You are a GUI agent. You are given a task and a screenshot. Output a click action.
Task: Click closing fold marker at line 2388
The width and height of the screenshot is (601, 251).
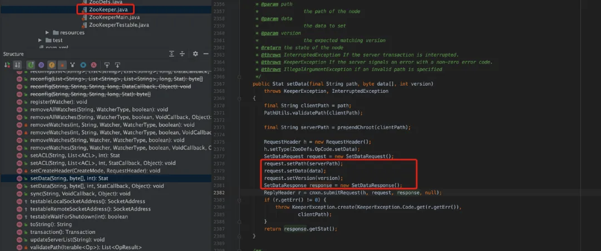point(239,236)
